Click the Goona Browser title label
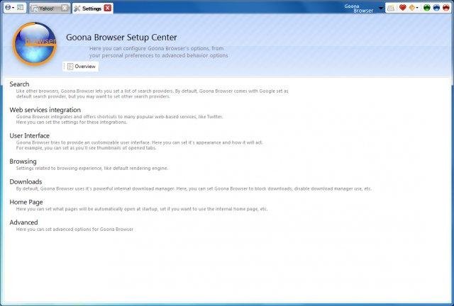 pyautogui.click(x=359, y=8)
